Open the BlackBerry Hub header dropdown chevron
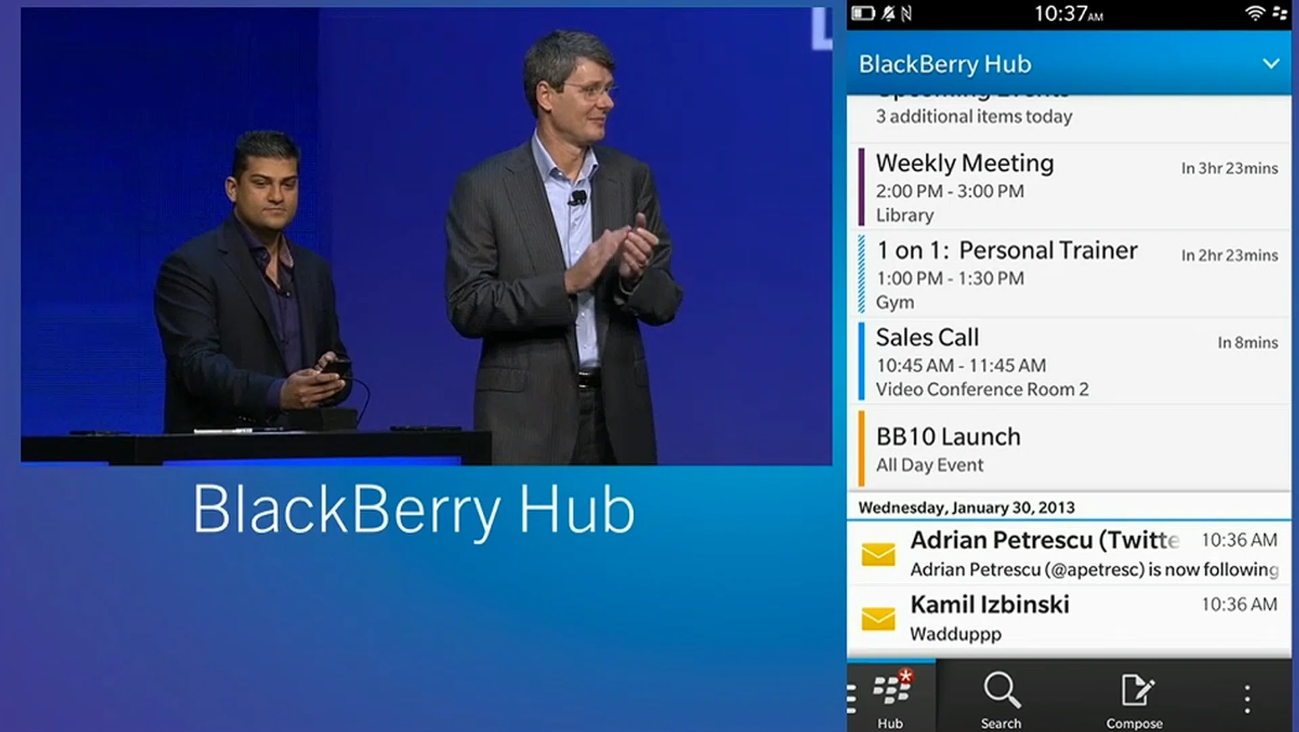1299x732 pixels. [1271, 64]
